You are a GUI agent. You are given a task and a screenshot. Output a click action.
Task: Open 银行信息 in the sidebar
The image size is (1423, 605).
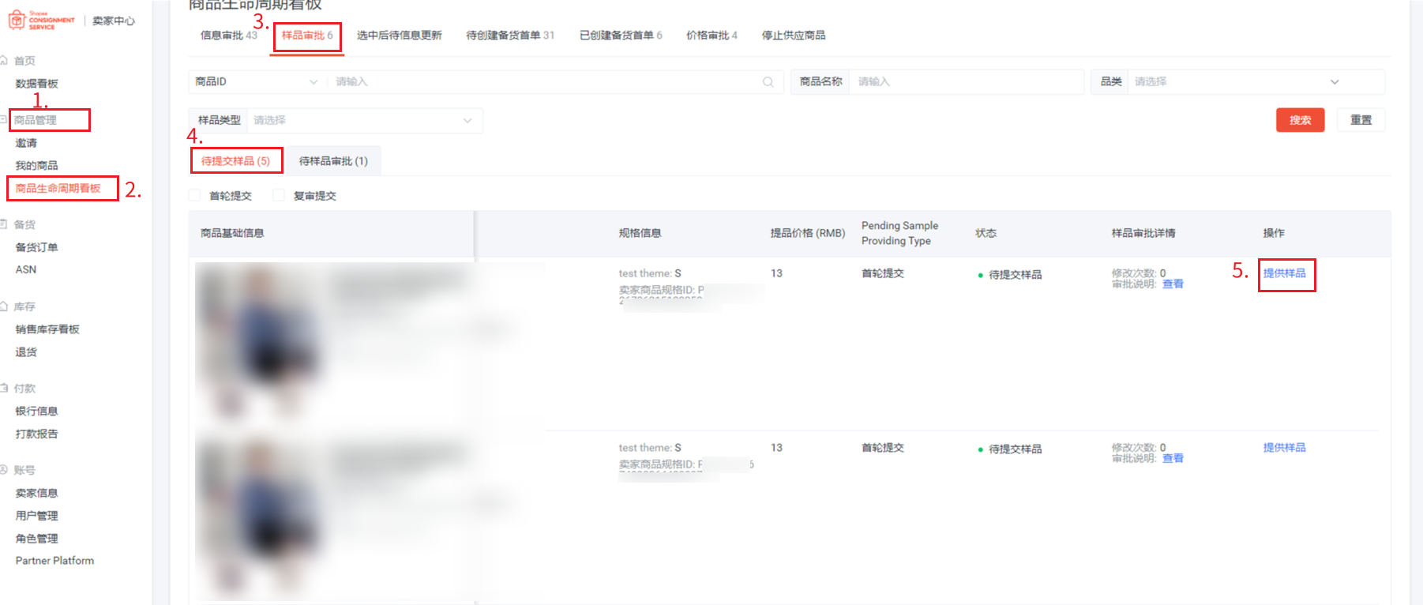[x=36, y=411]
